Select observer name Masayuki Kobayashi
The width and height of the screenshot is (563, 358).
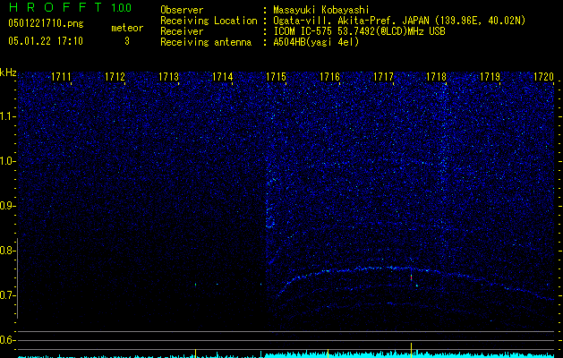click(321, 10)
